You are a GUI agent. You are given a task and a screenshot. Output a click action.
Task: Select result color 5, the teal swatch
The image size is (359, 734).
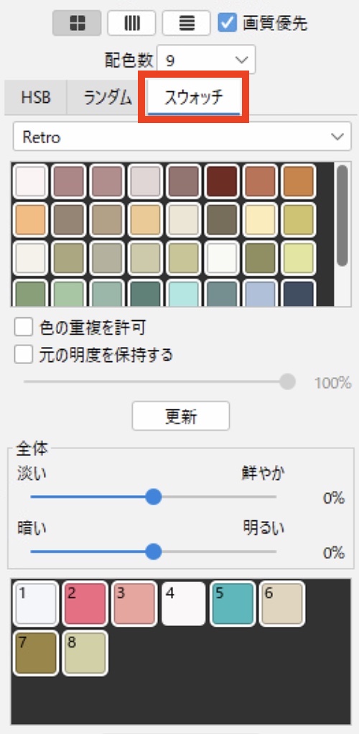click(233, 604)
